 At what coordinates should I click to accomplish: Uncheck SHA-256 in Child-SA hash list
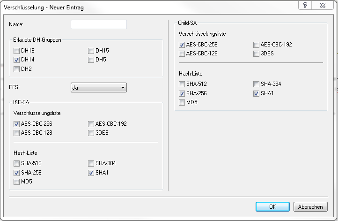(182, 93)
